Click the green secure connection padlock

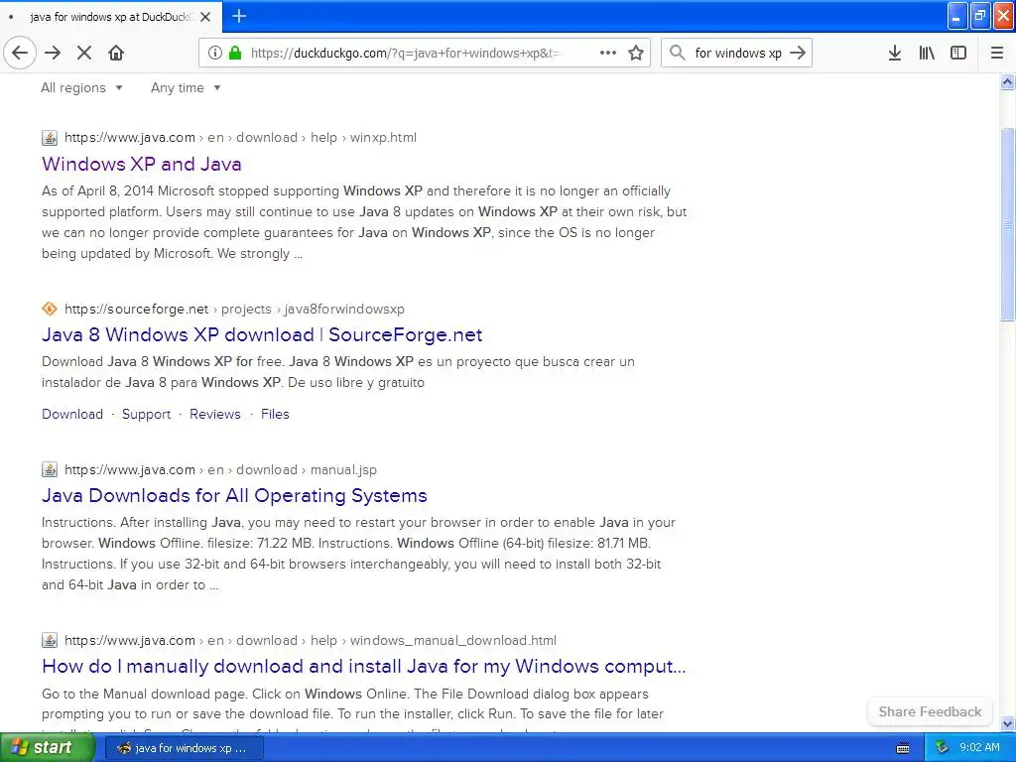click(235, 53)
